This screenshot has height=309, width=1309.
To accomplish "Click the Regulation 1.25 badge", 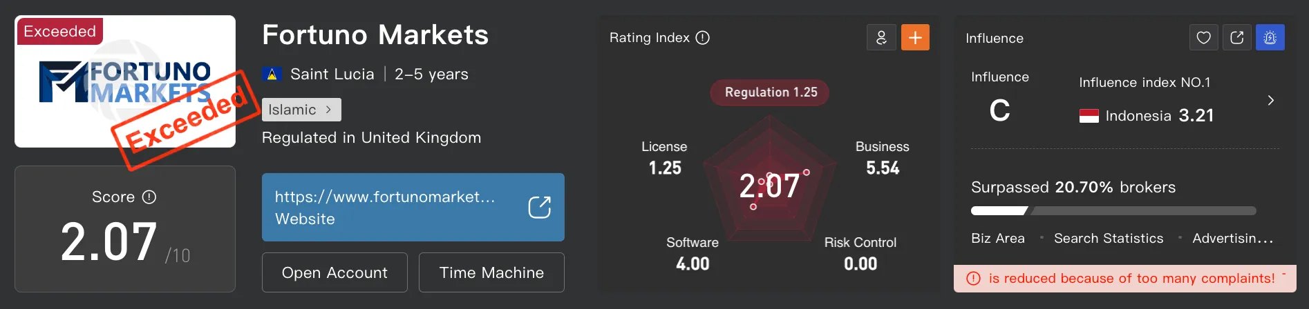I will click(x=770, y=92).
